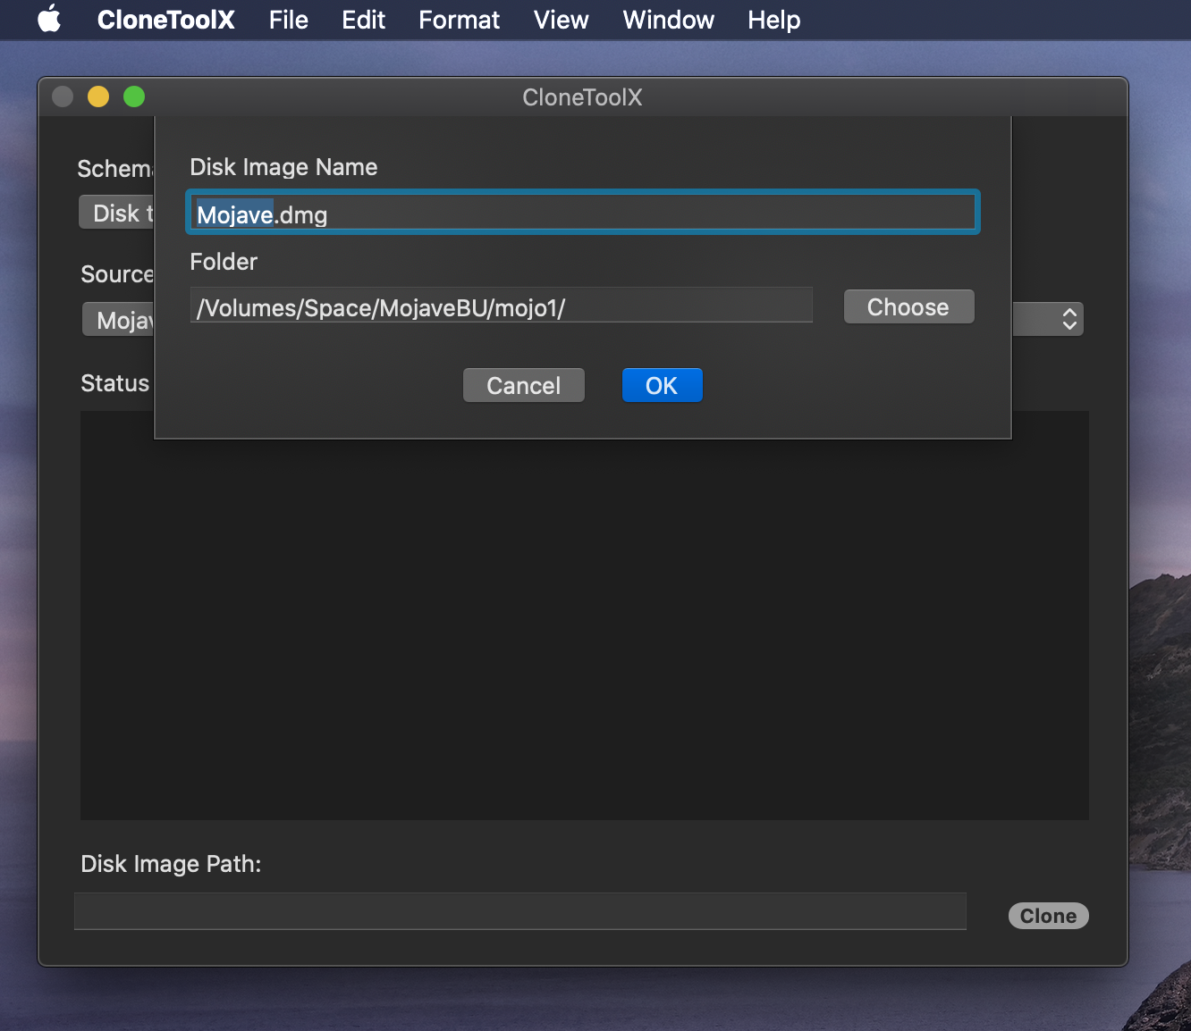1191x1031 pixels.
Task: Click the Disk Image Name field
Action: pos(583,213)
